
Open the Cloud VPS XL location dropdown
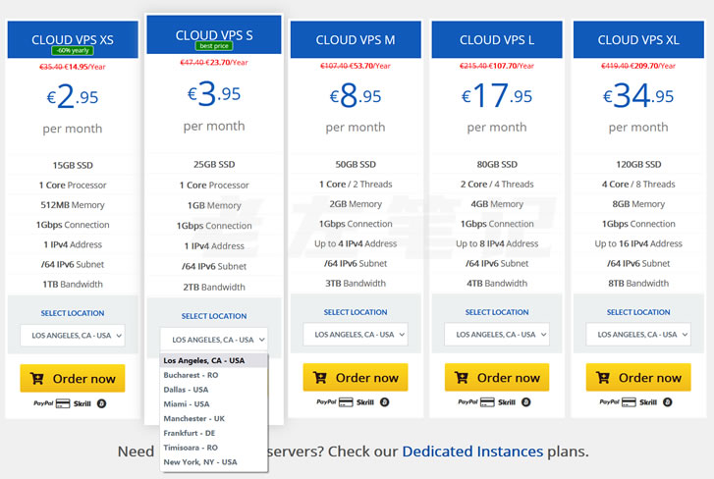[637, 335]
